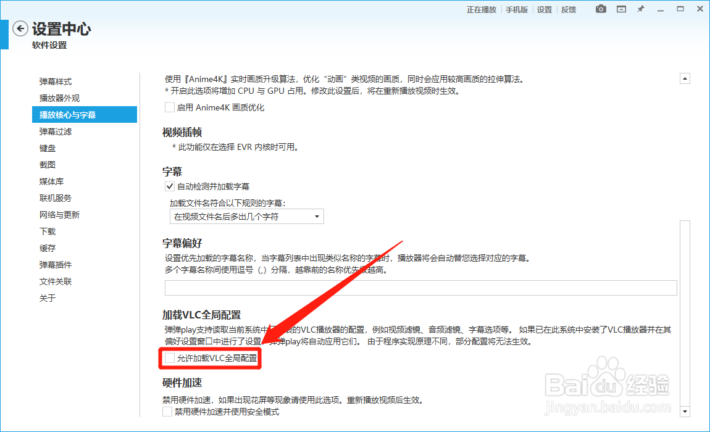Click the 加载VLC全局配置 heading

[201, 315]
